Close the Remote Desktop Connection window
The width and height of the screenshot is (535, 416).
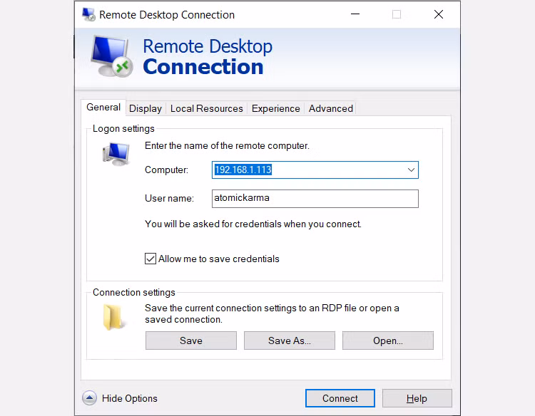439,14
